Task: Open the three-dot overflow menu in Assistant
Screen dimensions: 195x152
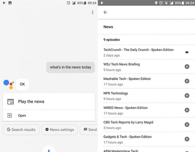Action: pyautogui.click(x=93, y=12)
